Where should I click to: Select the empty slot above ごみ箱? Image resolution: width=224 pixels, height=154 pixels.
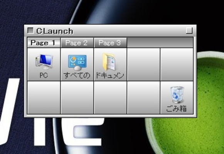(x=177, y=65)
